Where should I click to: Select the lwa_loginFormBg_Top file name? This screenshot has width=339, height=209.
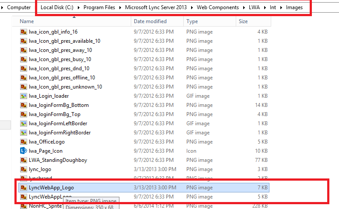tap(55, 114)
